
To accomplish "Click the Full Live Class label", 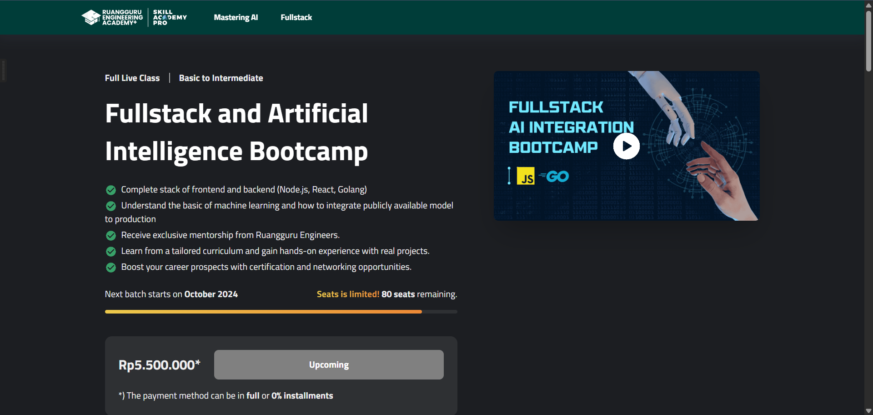I will 132,78.
